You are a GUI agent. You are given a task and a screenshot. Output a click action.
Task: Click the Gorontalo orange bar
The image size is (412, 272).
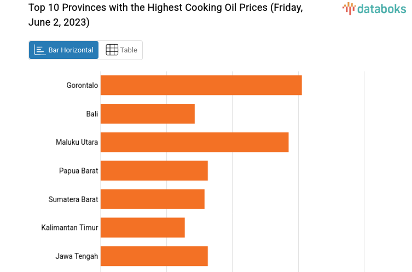pos(201,85)
